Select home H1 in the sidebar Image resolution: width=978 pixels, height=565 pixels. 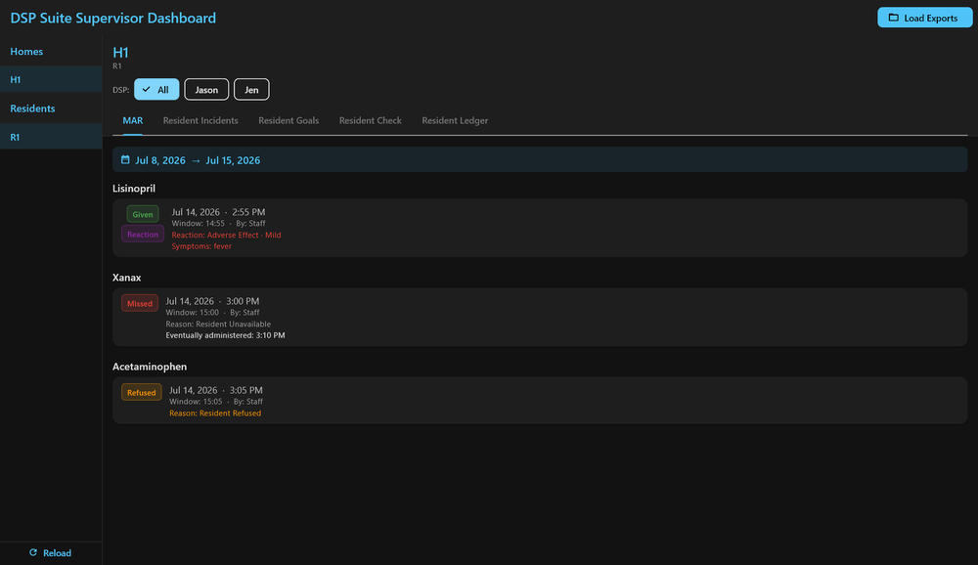click(x=51, y=79)
